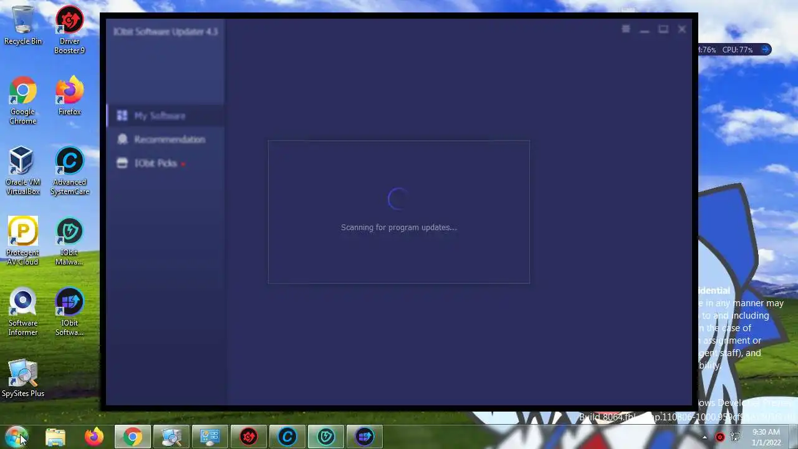Maximize the IObit Software Updater window
The width and height of the screenshot is (798, 449).
pos(663,29)
